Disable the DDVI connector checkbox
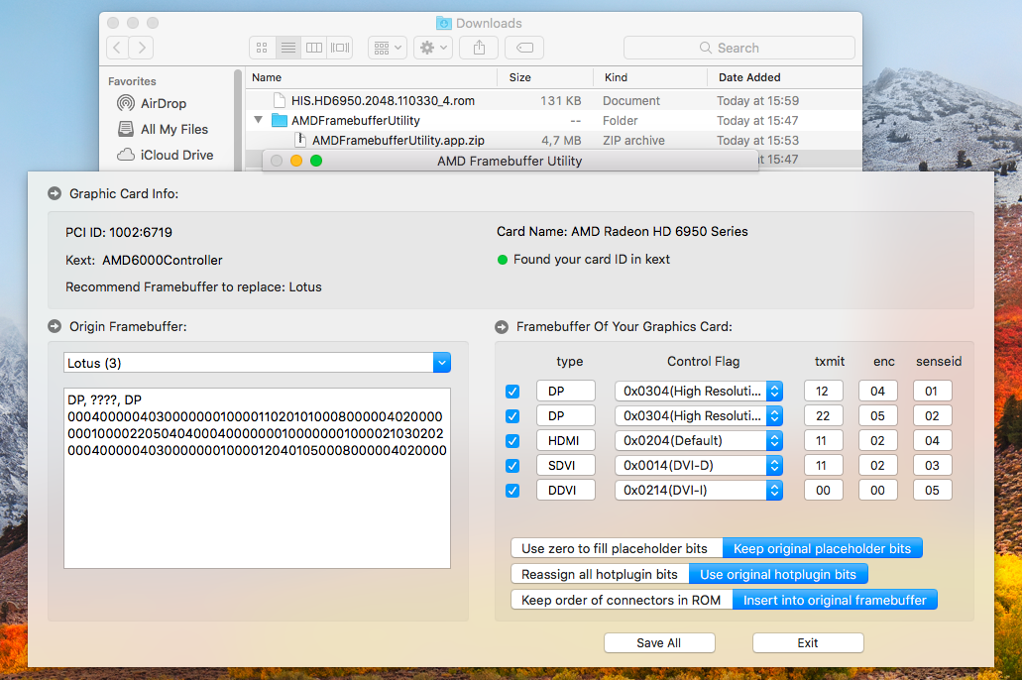1022x680 pixels. [512, 491]
